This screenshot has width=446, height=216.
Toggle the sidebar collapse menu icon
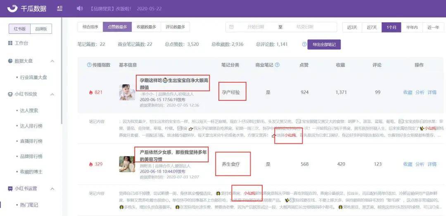tap(60, 8)
